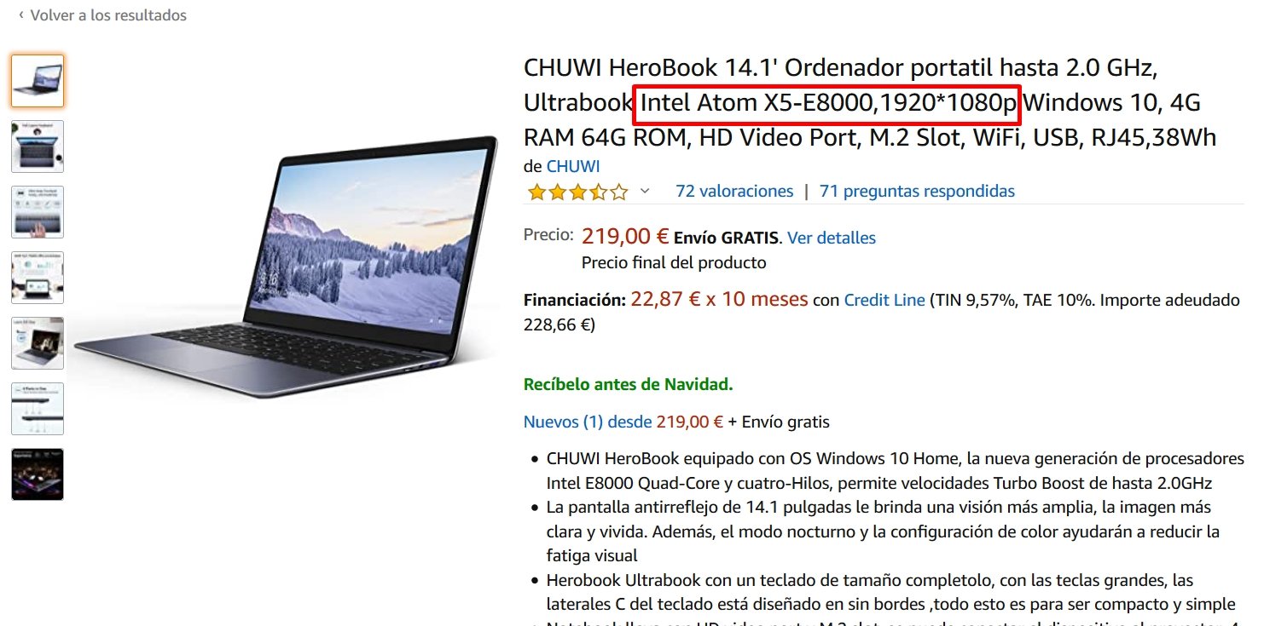The width and height of the screenshot is (1264, 626).
Task: Open 71 preguntas respondidas link
Action: pos(917,191)
